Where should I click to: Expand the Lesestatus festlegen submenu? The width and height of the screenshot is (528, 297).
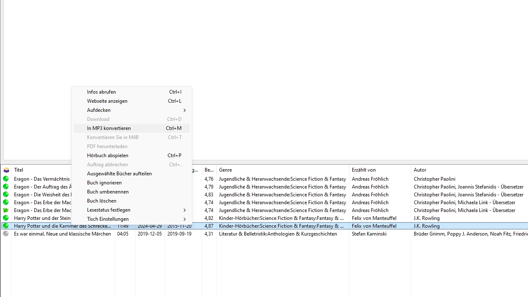pos(131,210)
